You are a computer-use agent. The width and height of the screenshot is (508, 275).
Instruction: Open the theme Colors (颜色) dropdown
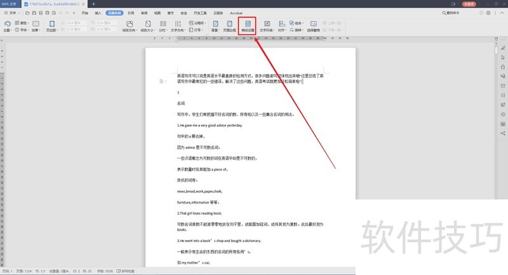coord(22,23)
